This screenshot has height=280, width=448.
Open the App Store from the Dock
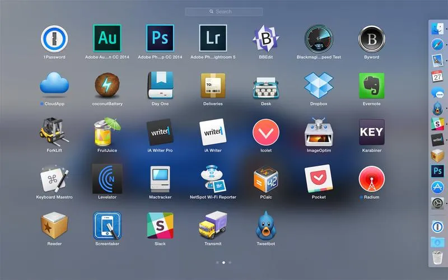(437, 188)
